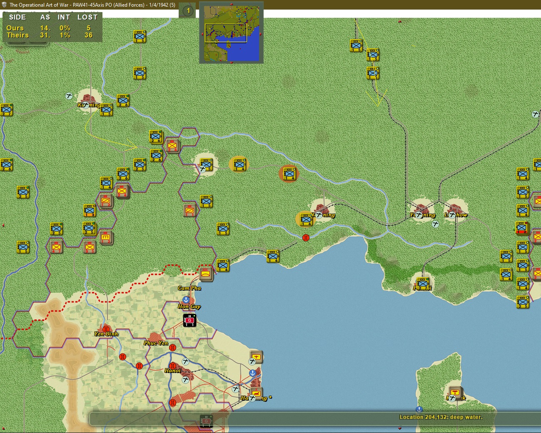The image size is (541, 433).
Task: Click the Hanoi city label
Action: tap(172, 371)
